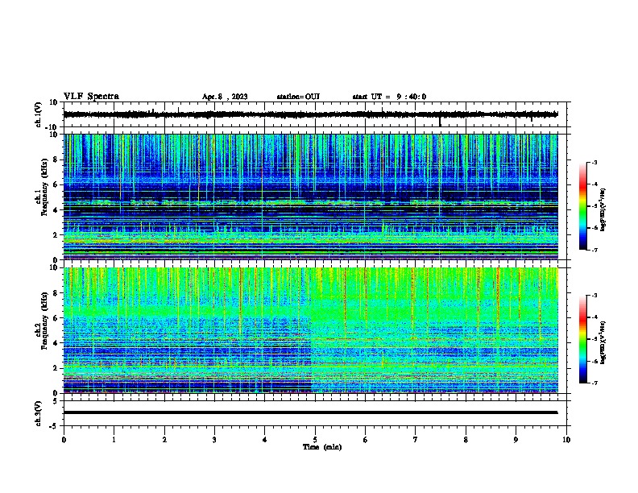Click the "-7" label below ch.2 colorbar
This screenshot has height=493, width=638.
coord(594,383)
